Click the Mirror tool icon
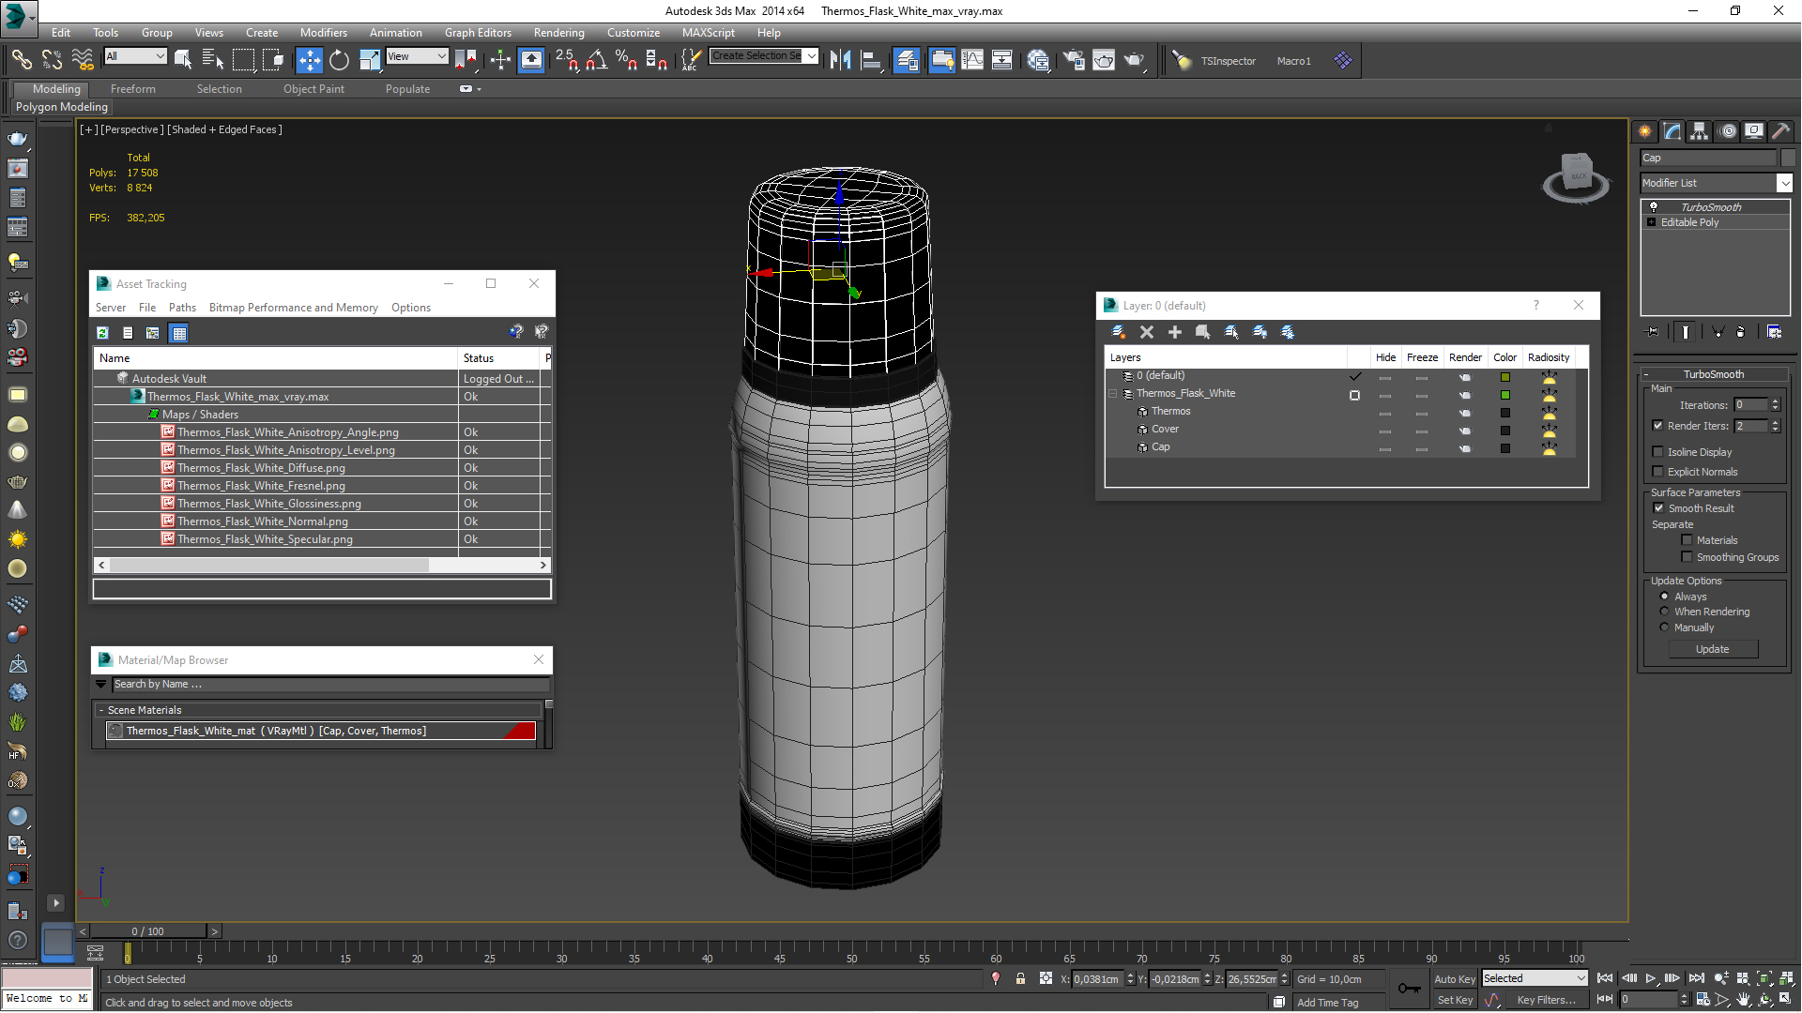 point(840,60)
